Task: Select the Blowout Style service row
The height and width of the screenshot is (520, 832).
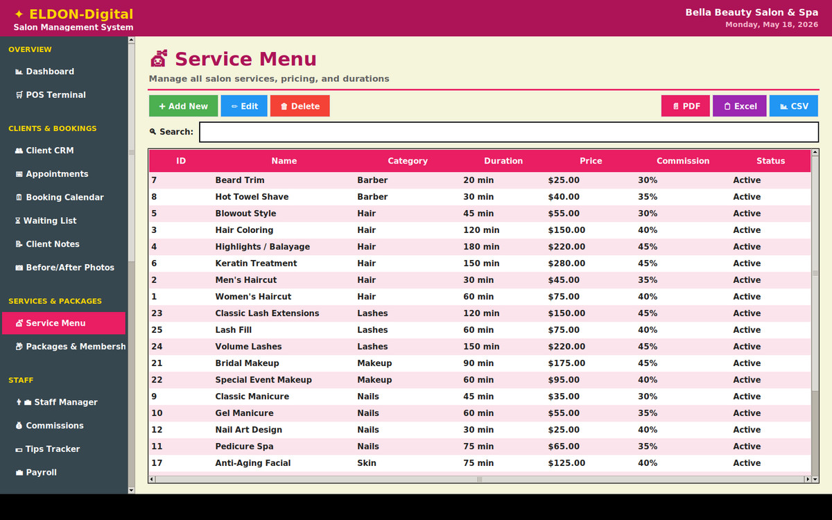Action: (x=480, y=214)
